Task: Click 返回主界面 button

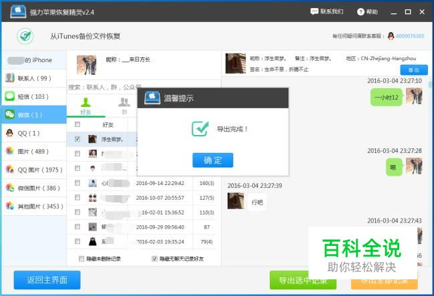Action: (47, 280)
